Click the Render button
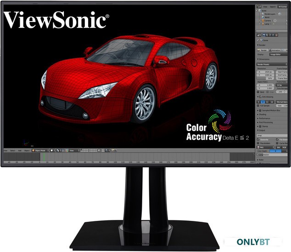Screen dimensions: 291x252 pyautogui.click(x=263, y=50)
